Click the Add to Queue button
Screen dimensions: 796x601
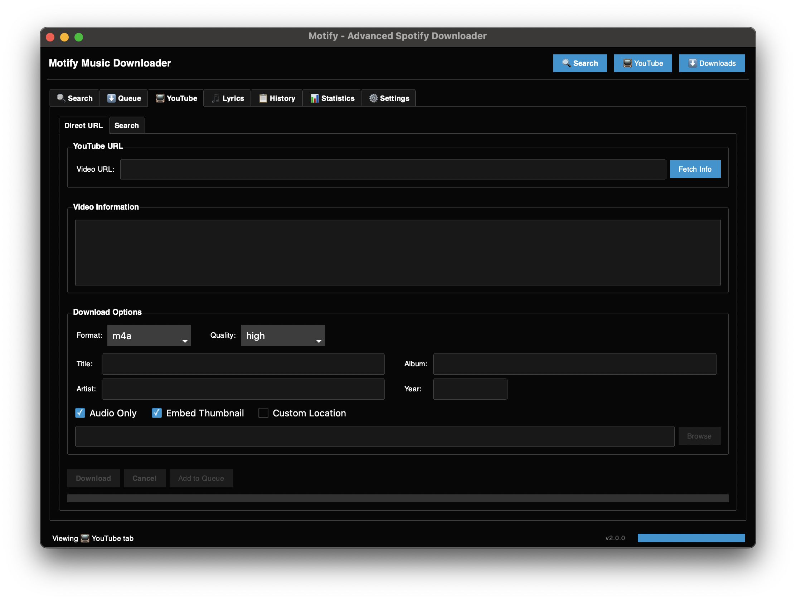tap(201, 478)
